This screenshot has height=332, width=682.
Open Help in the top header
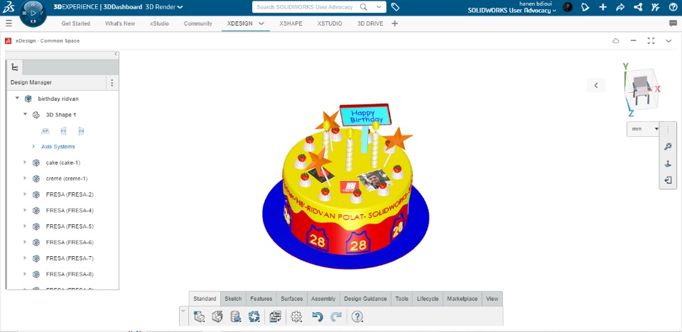click(x=673, y=7)
